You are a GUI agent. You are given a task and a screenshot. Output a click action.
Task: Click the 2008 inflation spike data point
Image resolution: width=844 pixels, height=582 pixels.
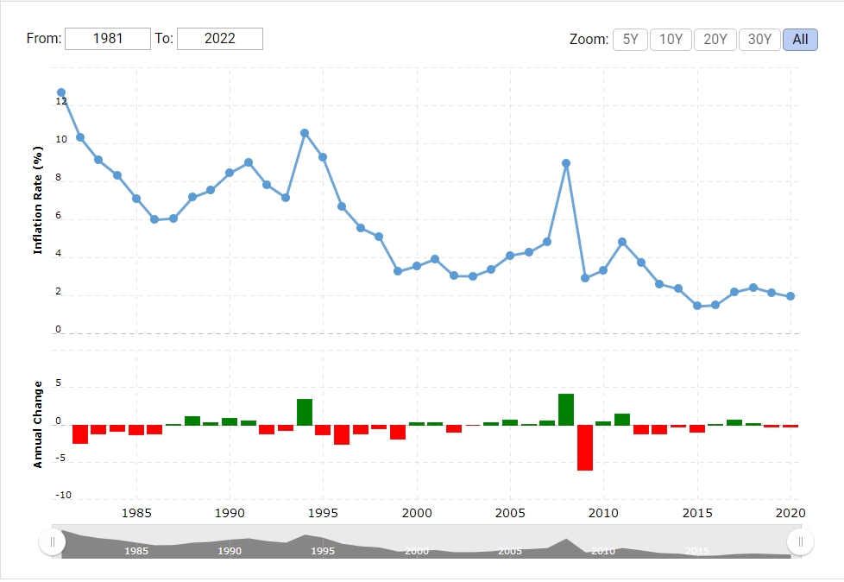[x=566, y=163]
